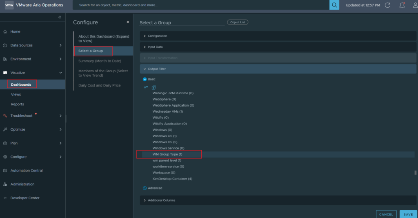Image resolution: width=418 pixels, height=218 pixels.
Task: Select Weblogic JVM Runtime (0) item
Action: pyautogui.click(x=173, y=93)
